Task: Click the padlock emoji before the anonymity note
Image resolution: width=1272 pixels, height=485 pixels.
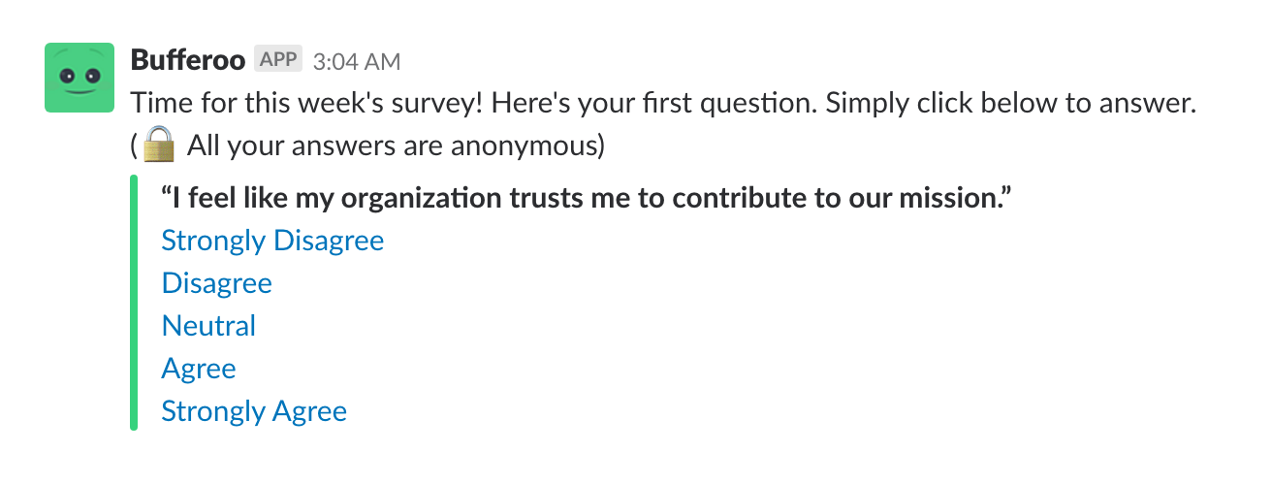Action: (x=159, y=145)
